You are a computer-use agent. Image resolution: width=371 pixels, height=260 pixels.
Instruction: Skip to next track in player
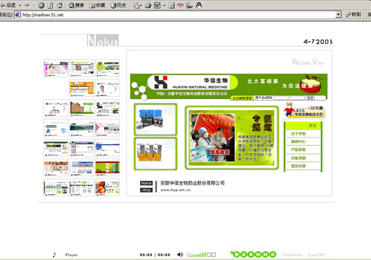point(266,255)
